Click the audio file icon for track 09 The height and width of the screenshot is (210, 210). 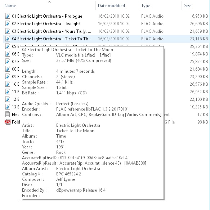click(8, 77)
